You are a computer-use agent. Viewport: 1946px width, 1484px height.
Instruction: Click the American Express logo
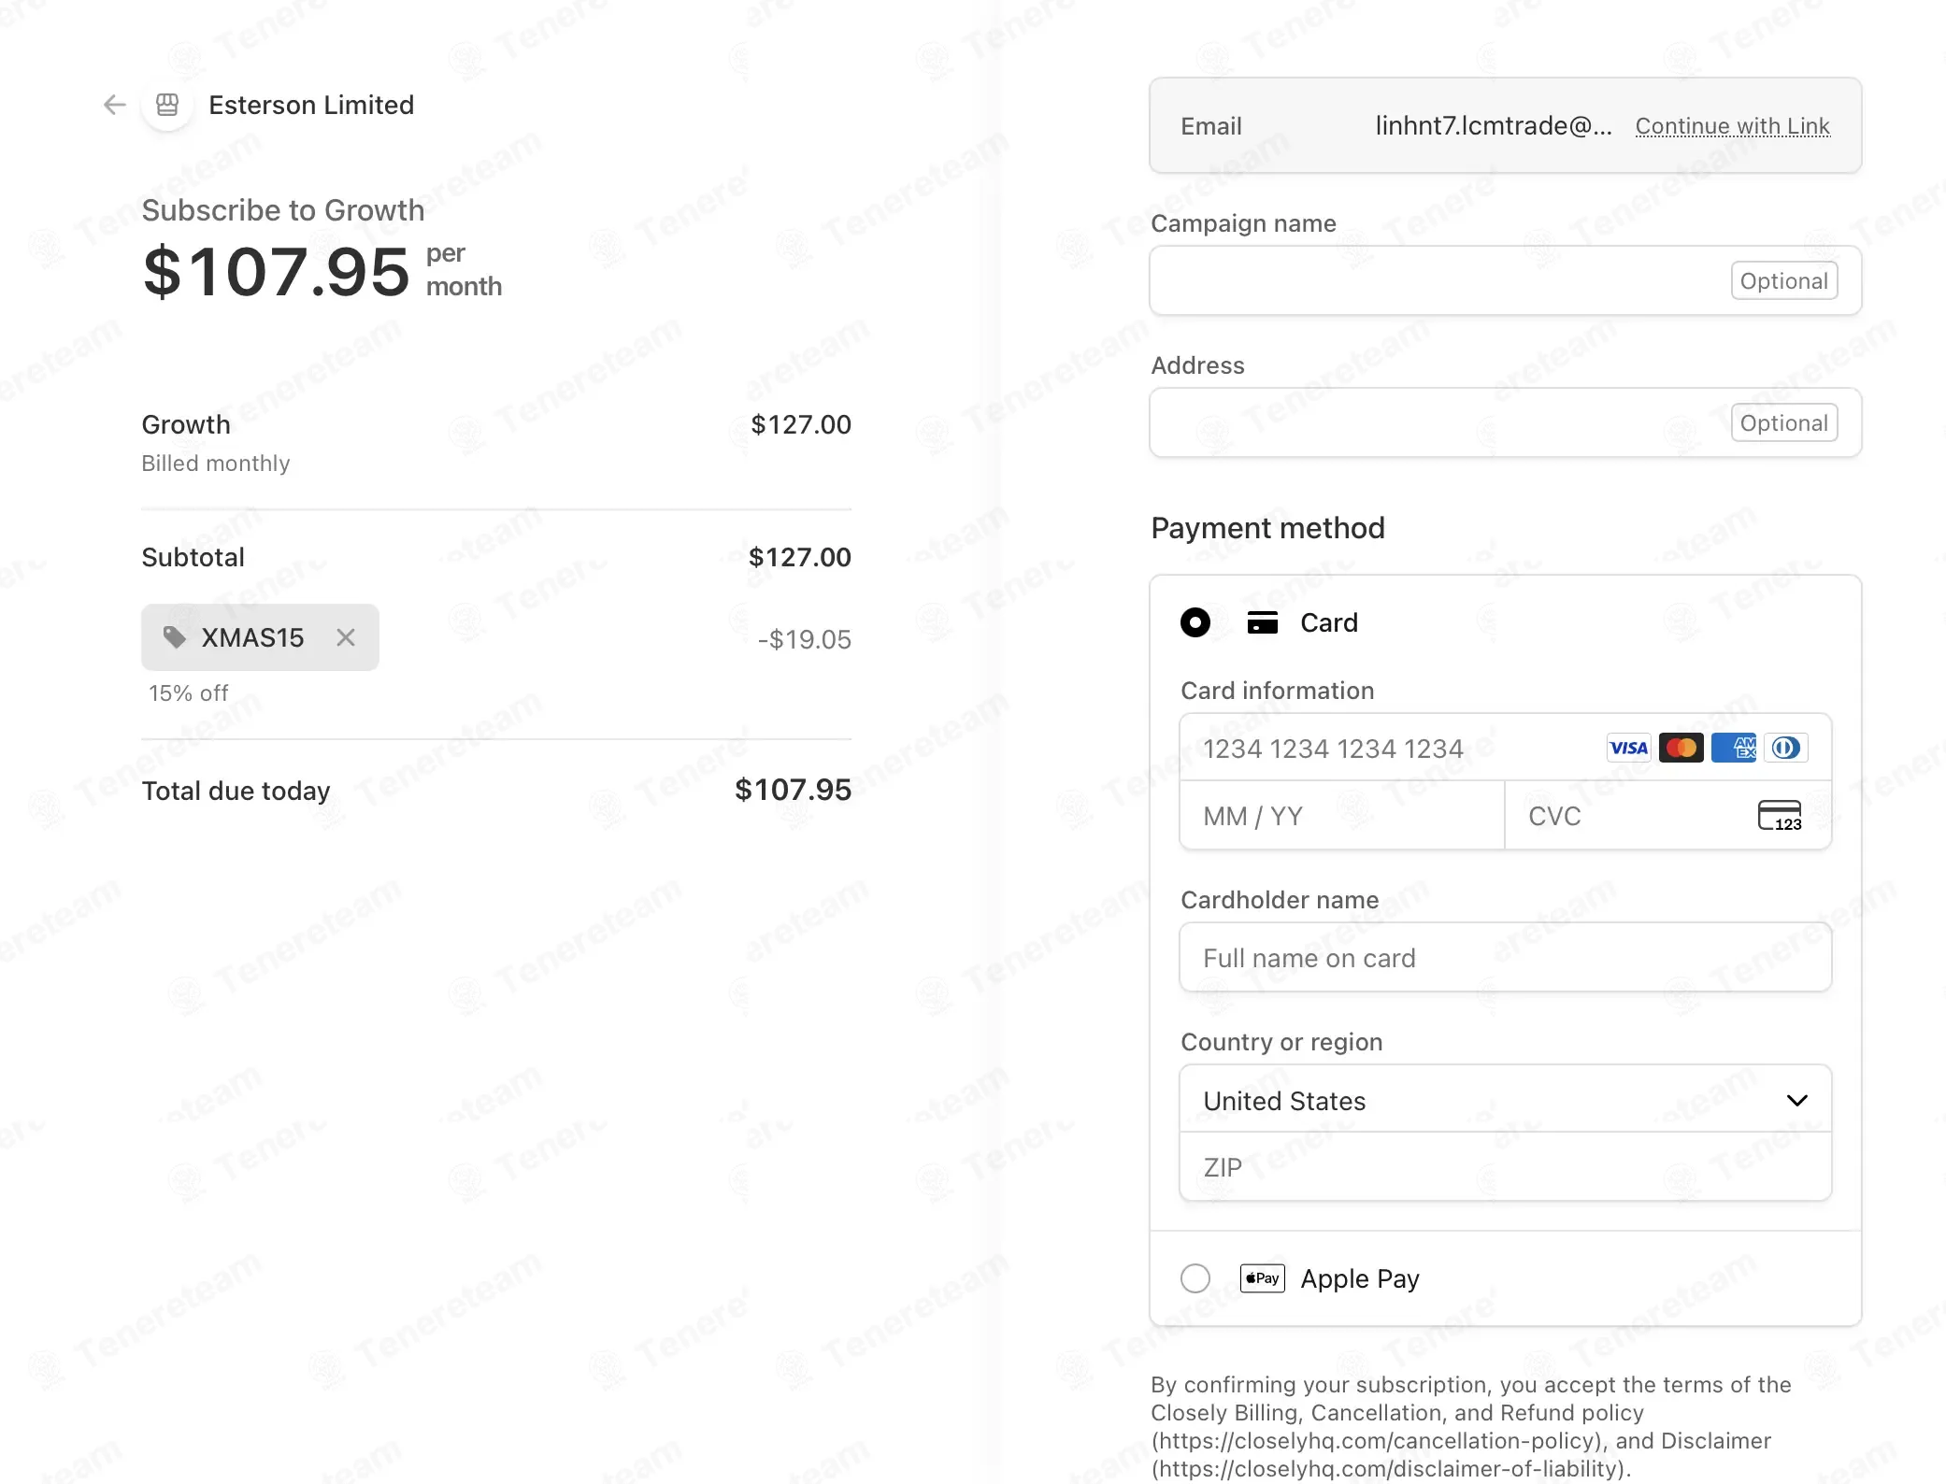tap(1734, 748)
